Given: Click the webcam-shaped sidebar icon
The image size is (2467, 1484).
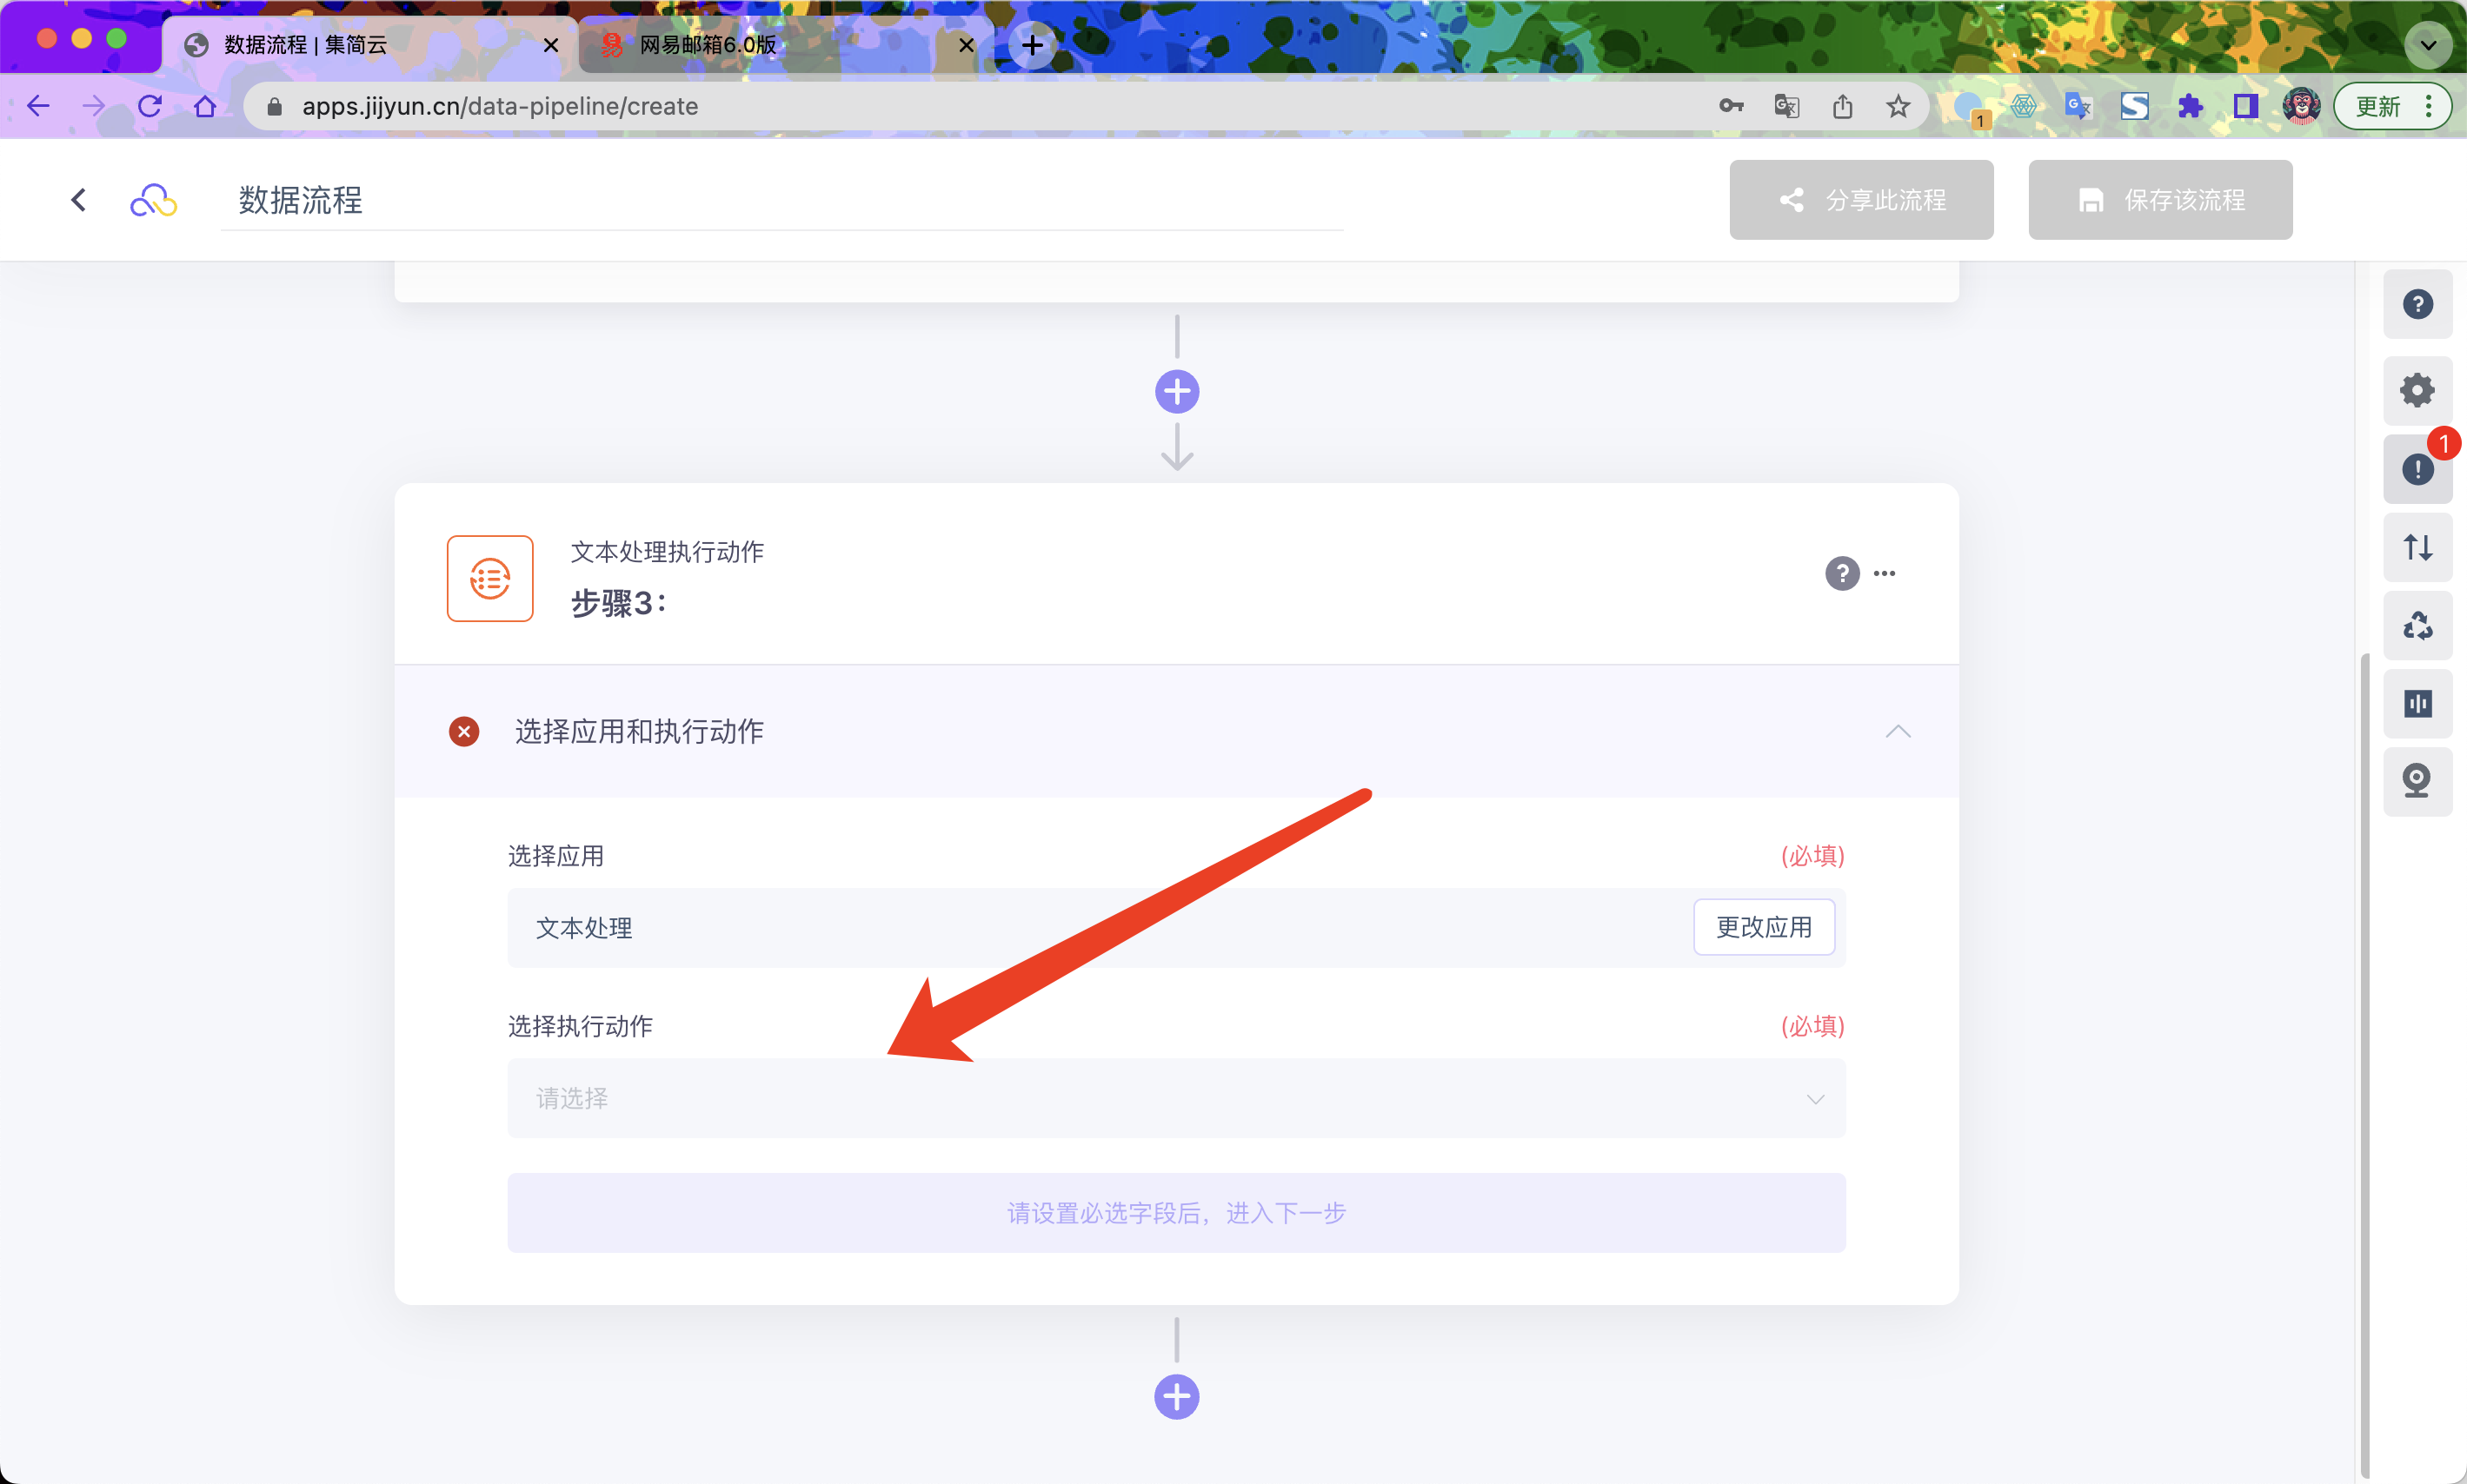Looking at the screenshot, I should [x=2416, y=781].
